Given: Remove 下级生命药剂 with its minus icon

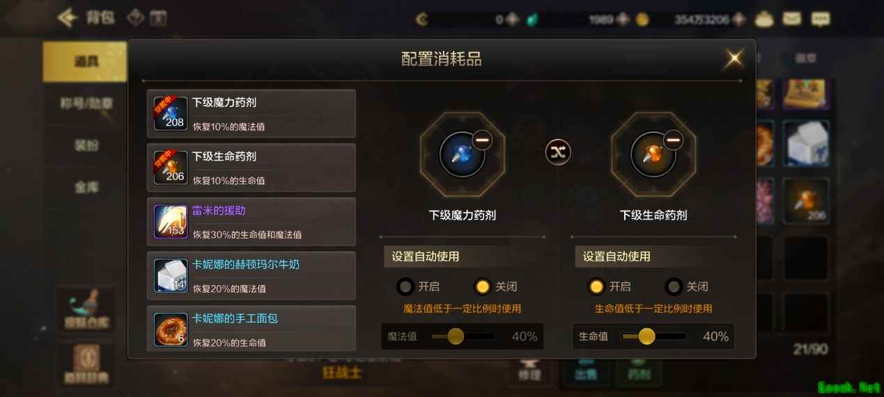Looking at the screenshot, I should coord(673,140).
